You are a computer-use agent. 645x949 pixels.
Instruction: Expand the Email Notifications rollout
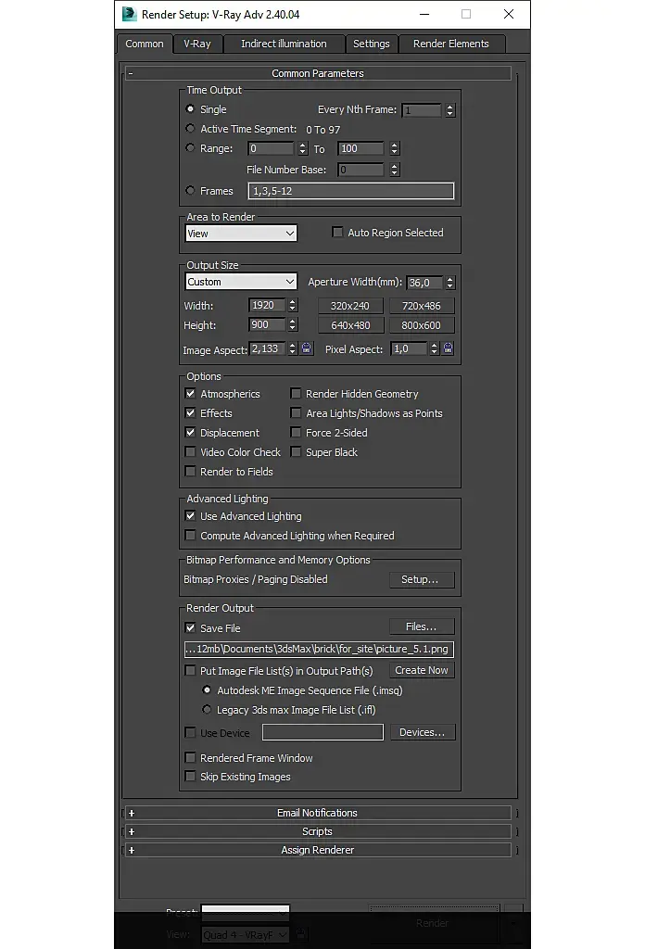(x=318, y=813)
